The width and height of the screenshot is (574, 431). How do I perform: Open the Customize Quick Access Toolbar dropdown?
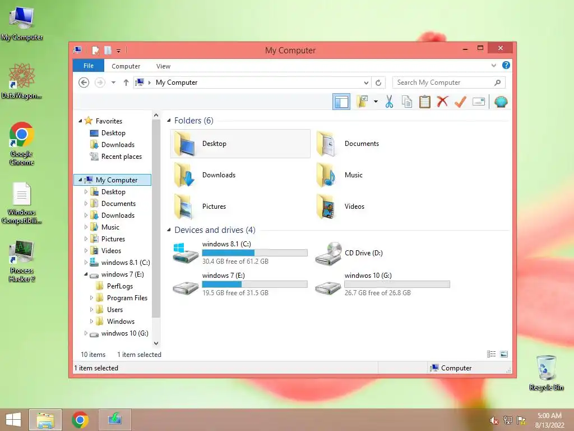click(x=119, y=51)
